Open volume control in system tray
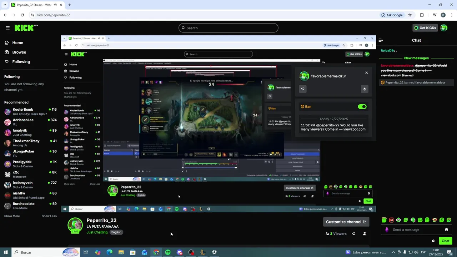Viewport: 457px width, 257px height. 416,252
